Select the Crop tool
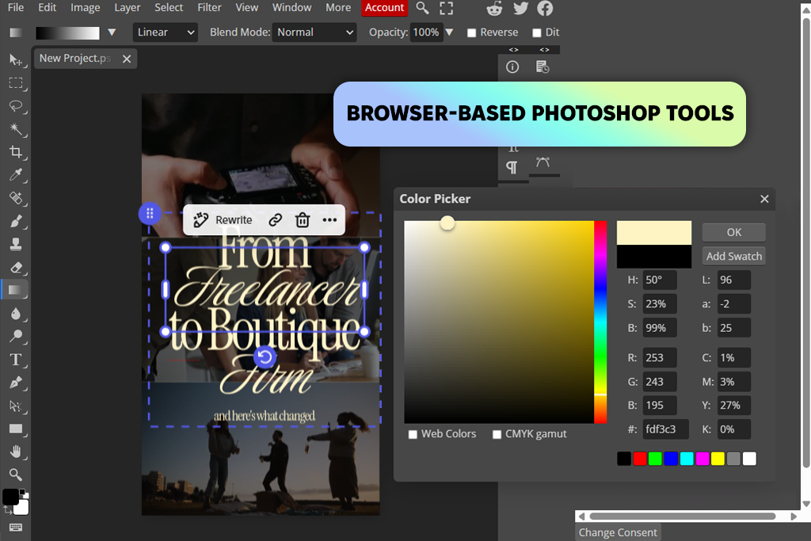Image resolution: width=811 pixels, height=541 pixels. point(16,151)
